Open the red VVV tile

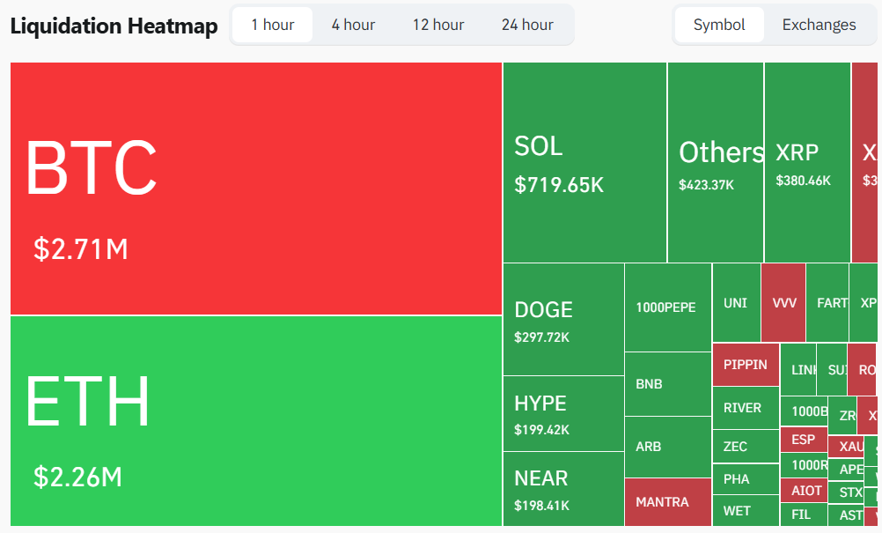point(783,303)
